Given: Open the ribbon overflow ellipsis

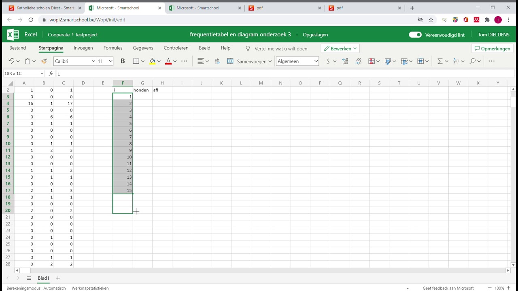Looking at the screenshot, I should click(492, 61).
